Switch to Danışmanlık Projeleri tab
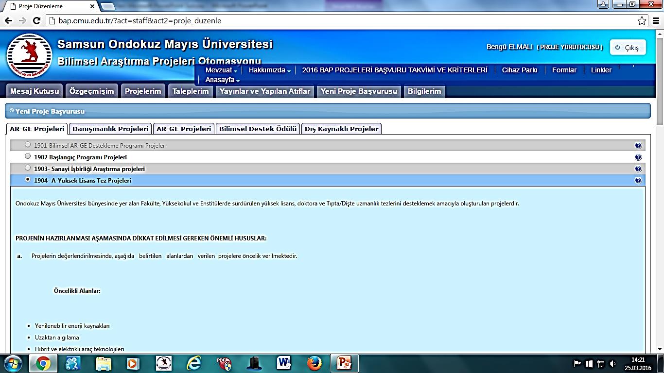 [110, 129]
